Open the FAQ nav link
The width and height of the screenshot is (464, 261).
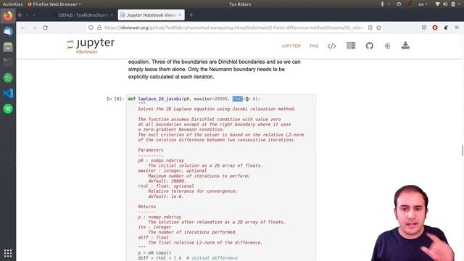click(314, 46)
